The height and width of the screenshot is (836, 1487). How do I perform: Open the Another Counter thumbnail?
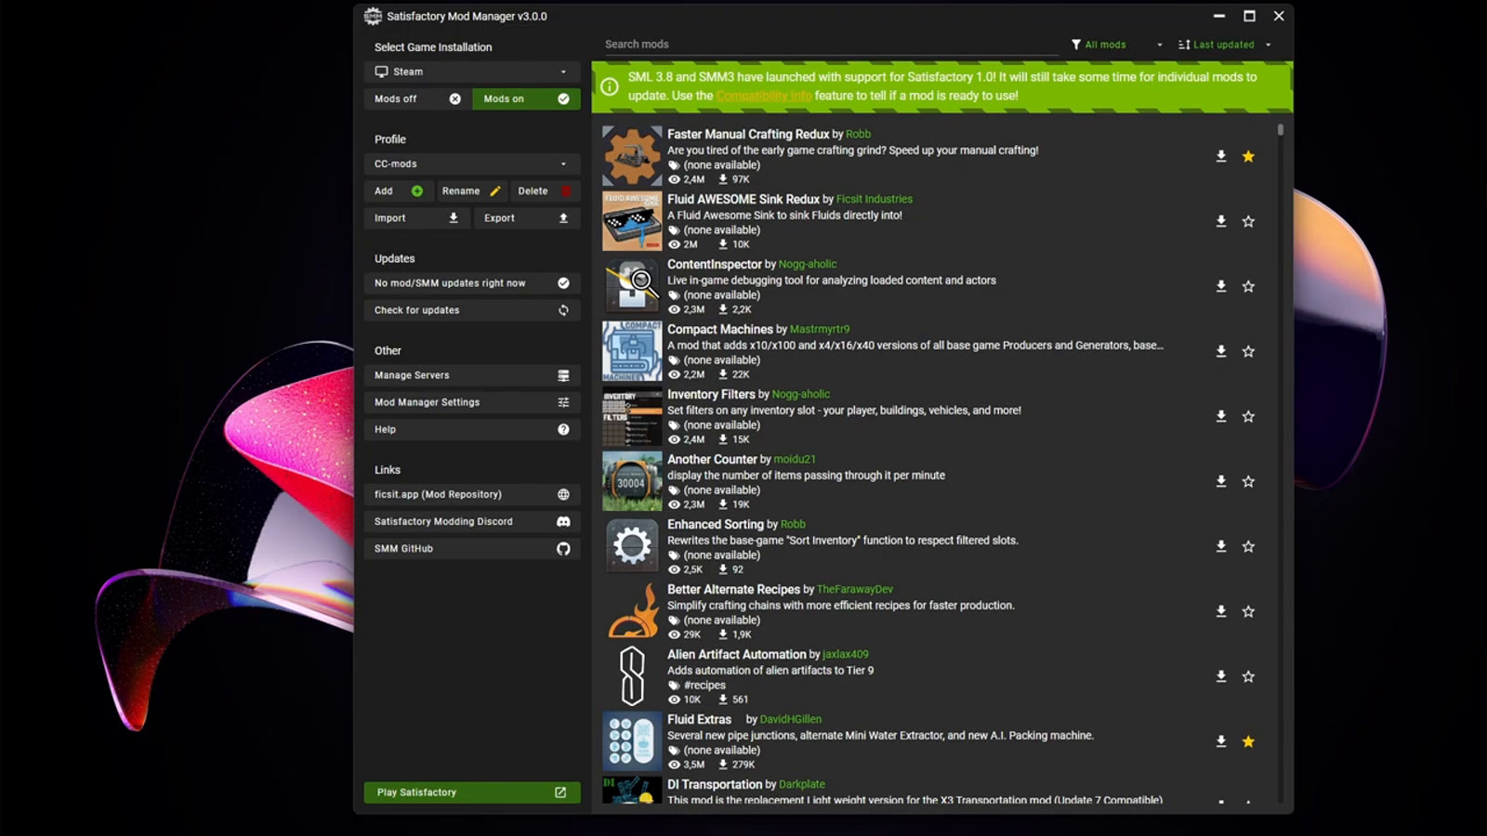(632, 481)
